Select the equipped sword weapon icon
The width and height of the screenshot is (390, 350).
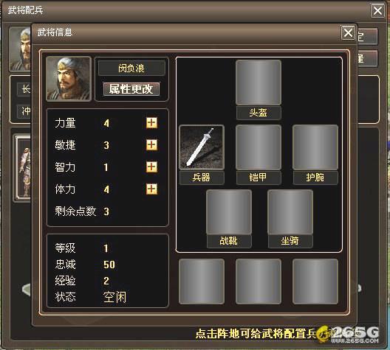202,147
